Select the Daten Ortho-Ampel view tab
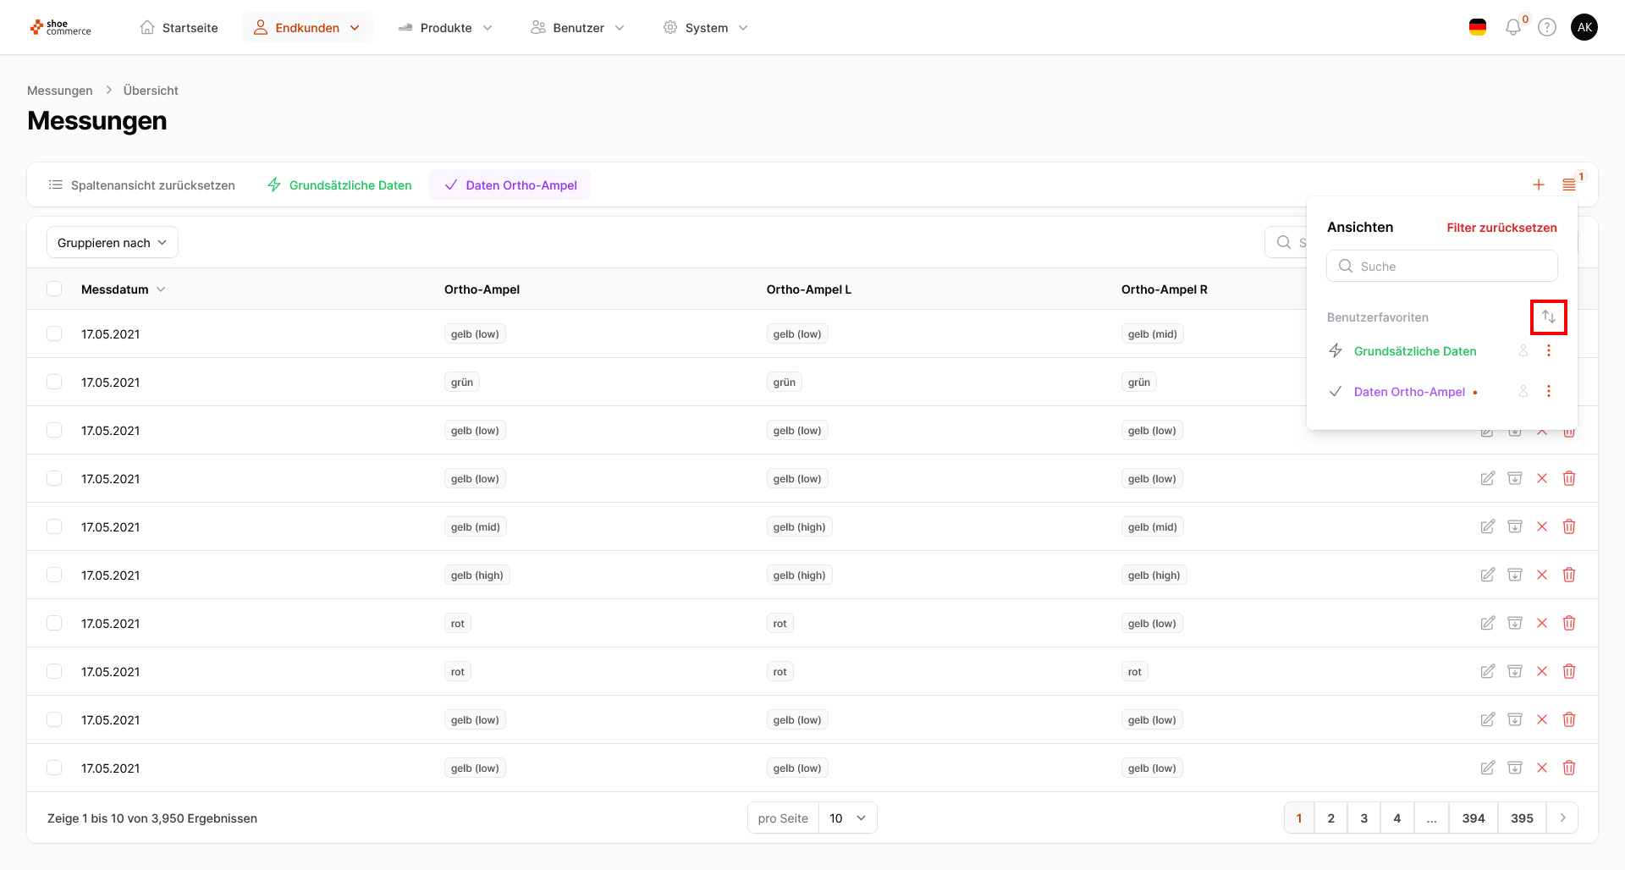 (510, 185)
